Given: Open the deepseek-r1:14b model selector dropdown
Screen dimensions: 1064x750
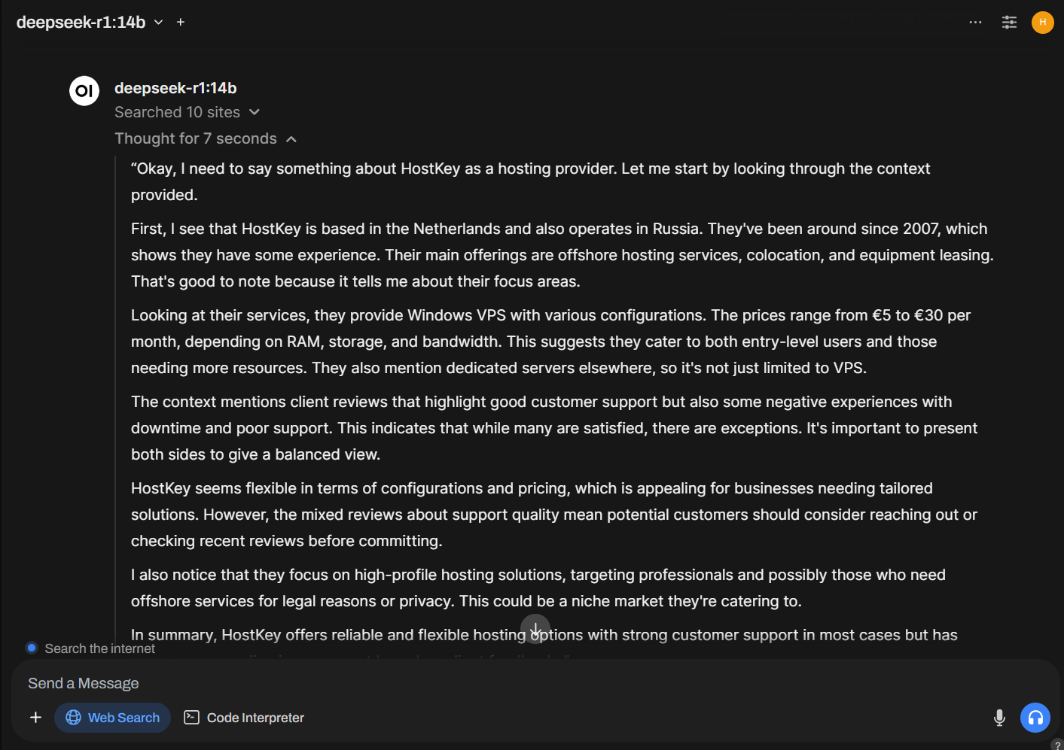Looking at the screenshot, I should coord(90,23).
